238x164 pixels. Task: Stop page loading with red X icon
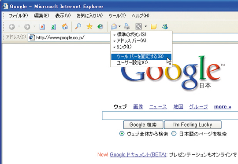[42, 27]
